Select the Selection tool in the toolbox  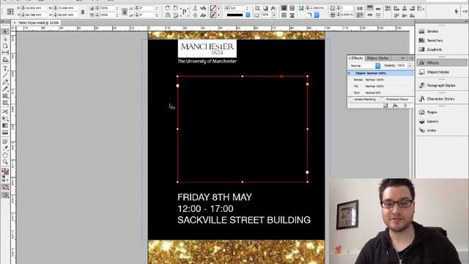(x=5, y=32)
